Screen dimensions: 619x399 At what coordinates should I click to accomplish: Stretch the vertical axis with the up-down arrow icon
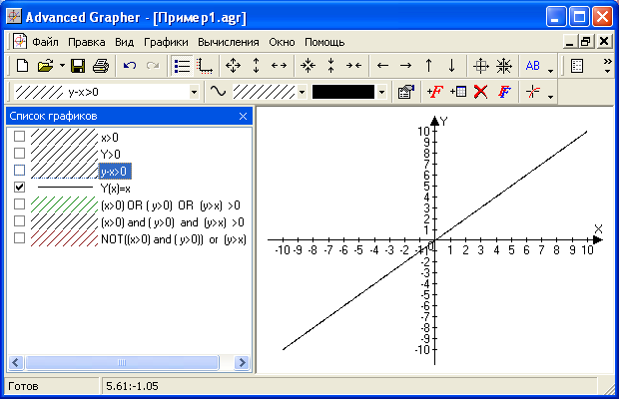[257, 66]
